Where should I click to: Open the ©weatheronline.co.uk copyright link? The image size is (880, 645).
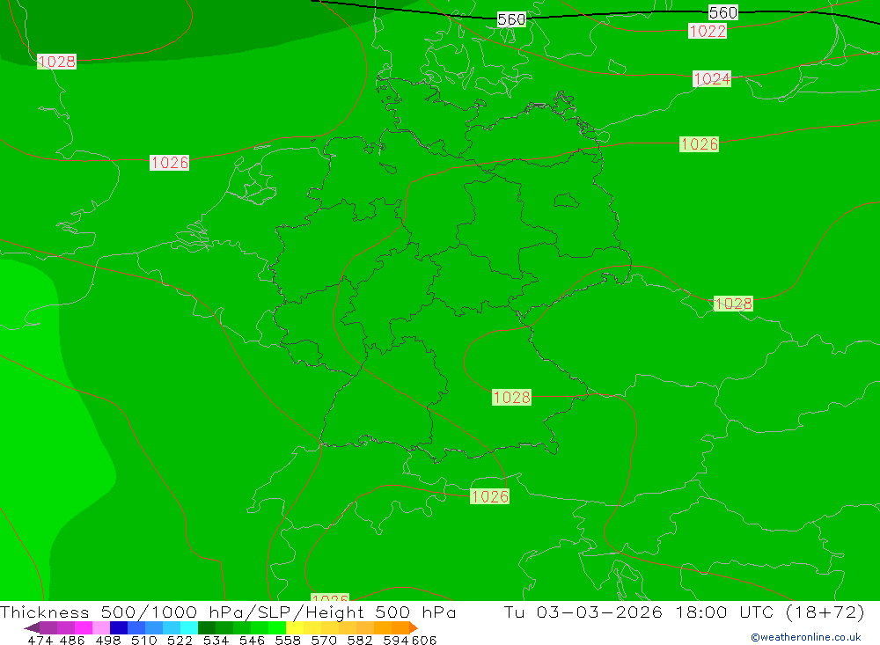point(806,637)
